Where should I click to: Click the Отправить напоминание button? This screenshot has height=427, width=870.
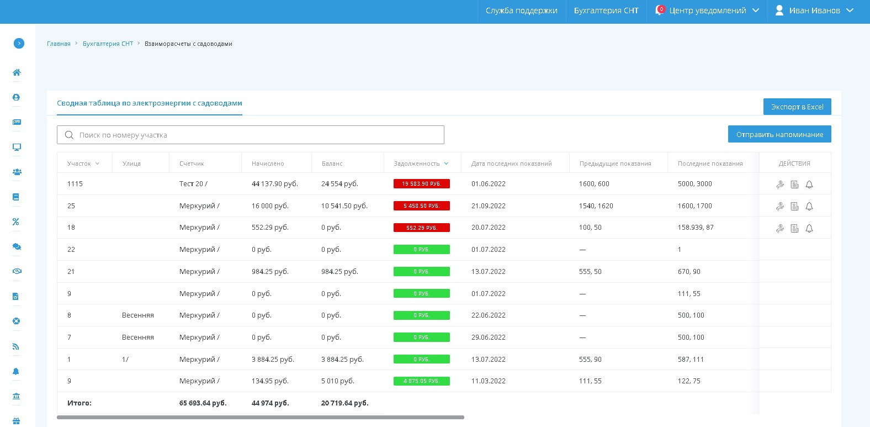tap(779, 134)
